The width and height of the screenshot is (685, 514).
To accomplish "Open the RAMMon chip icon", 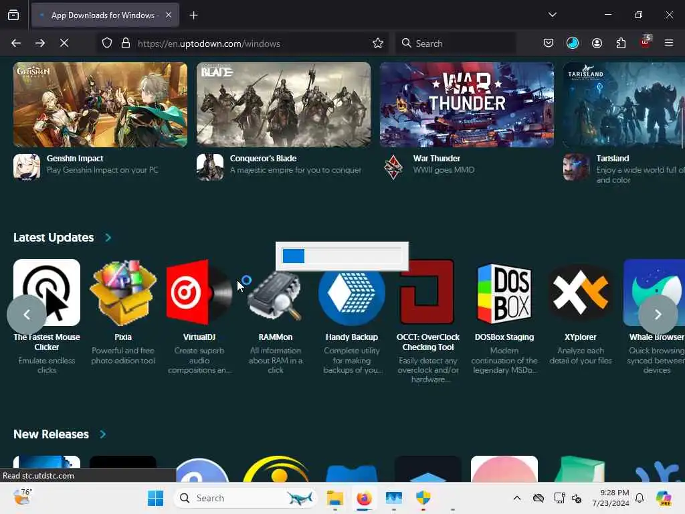I will (x=275, y=297).
